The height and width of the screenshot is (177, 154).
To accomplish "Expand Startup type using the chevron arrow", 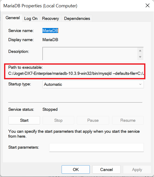I will (140, 84).
